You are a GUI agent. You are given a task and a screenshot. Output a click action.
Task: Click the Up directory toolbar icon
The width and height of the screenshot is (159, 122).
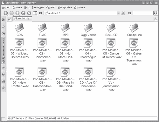(x=17, y=13)
